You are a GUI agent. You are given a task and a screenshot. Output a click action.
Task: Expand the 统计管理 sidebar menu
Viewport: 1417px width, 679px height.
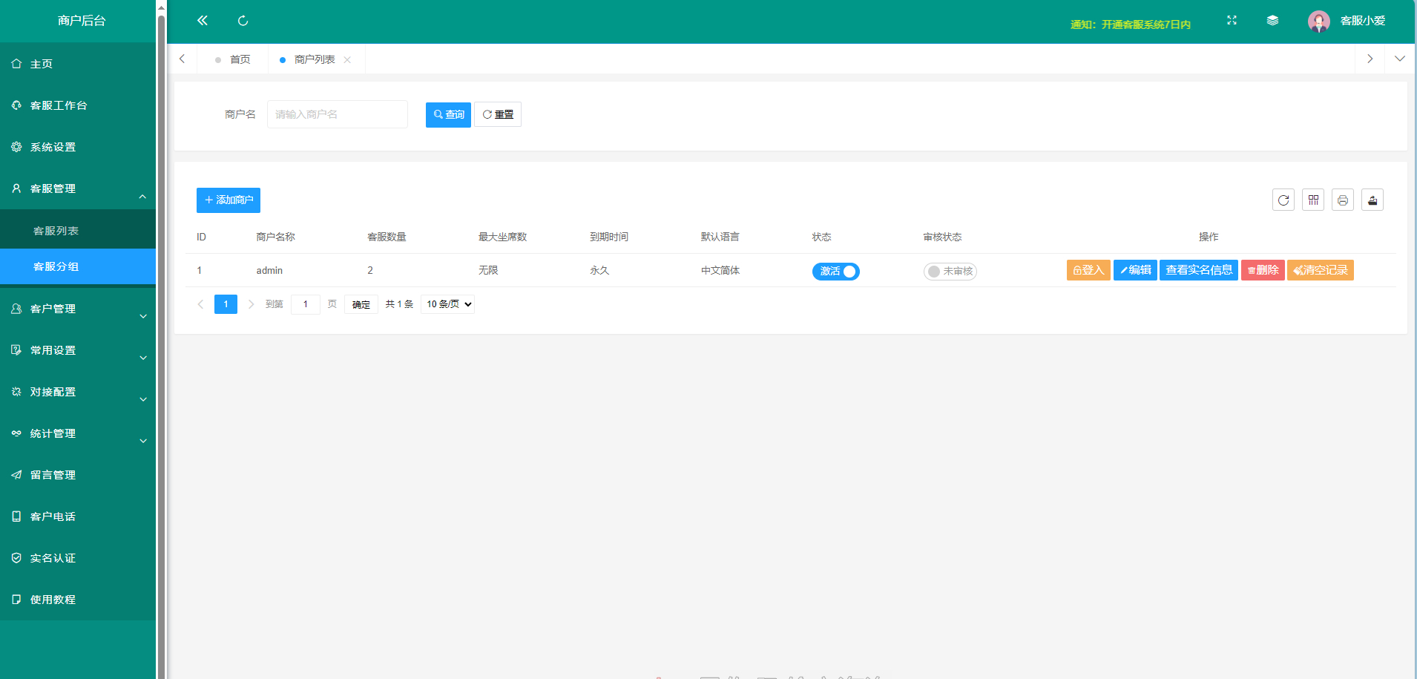(x=78, y=433)
